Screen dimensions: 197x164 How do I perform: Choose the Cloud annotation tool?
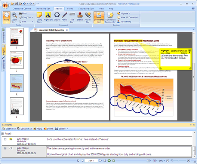click(57, 18)
